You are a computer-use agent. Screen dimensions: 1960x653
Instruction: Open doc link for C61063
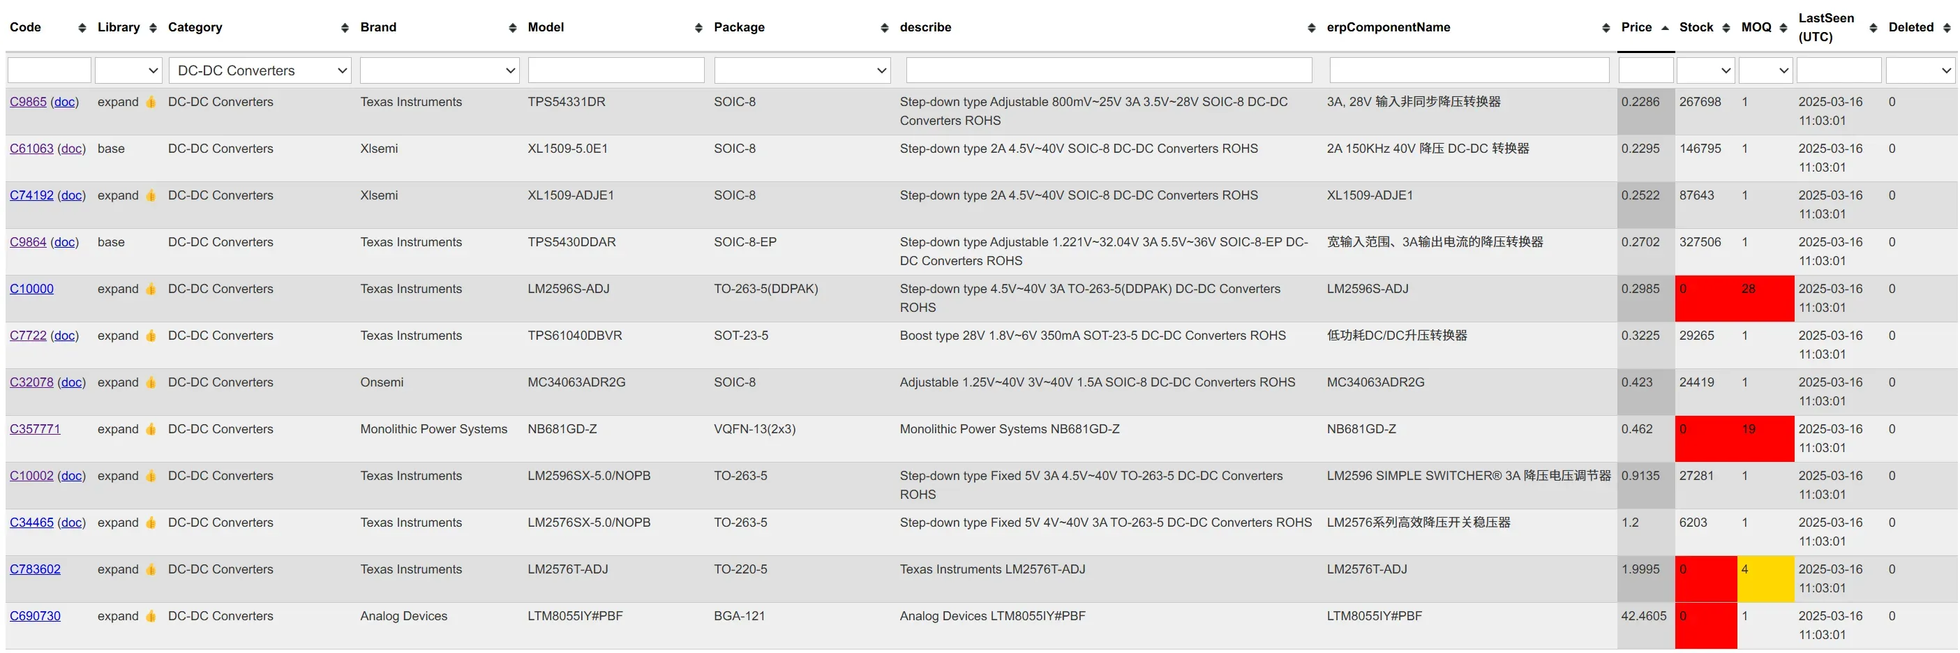pyautogui.click(x=72, y=149)
